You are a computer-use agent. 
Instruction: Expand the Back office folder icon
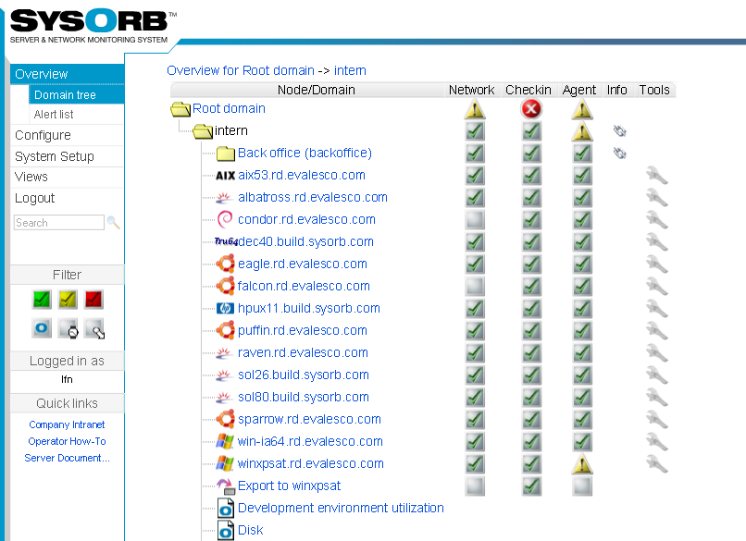point(226,154)
